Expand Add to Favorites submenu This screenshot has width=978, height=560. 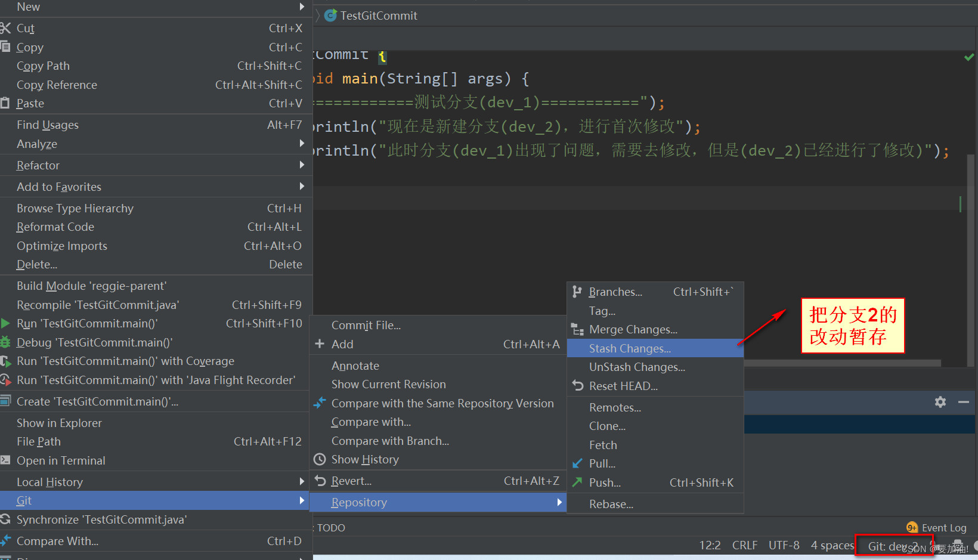(302, 186)
